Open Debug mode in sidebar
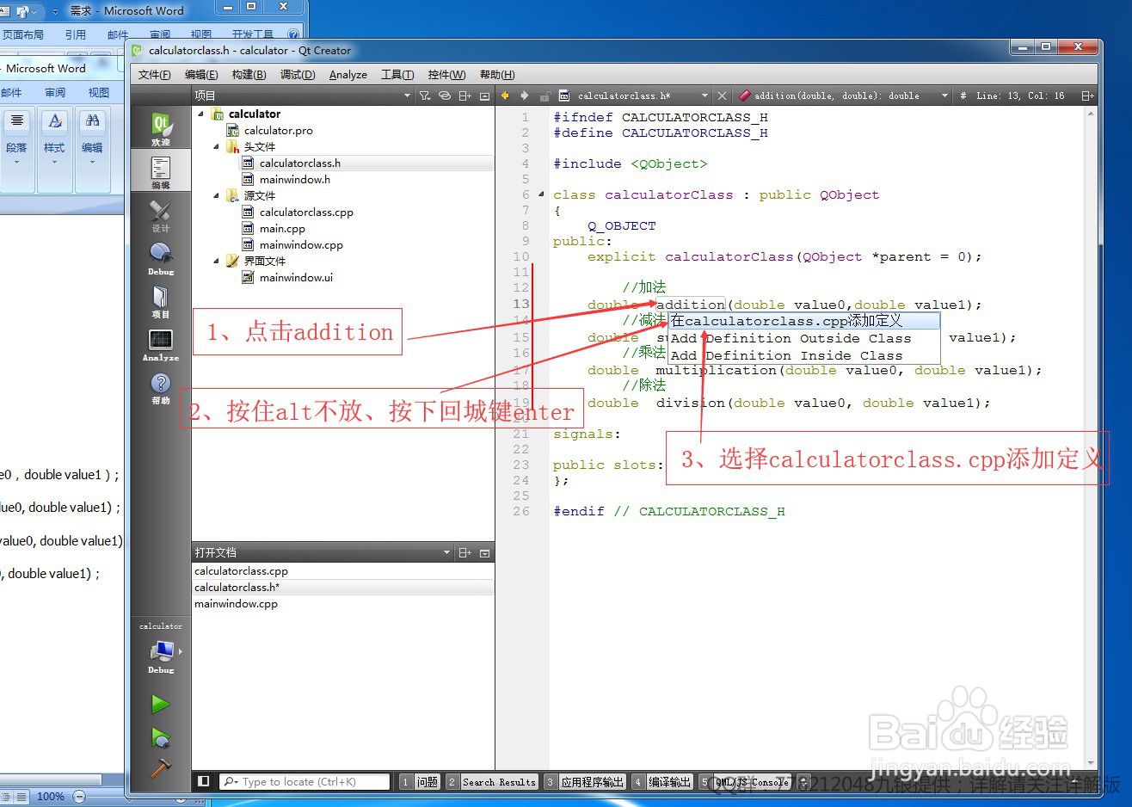Screen dimensions: 1132x807 tap(160, 258)
